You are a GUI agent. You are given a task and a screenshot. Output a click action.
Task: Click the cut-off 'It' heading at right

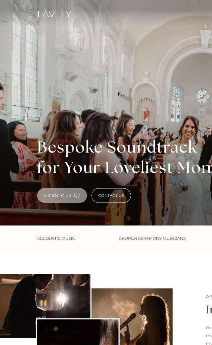click(x=209, y=310)
